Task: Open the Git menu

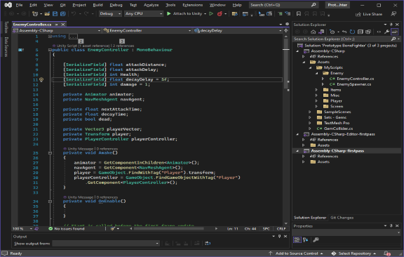Action: [62, 5]
